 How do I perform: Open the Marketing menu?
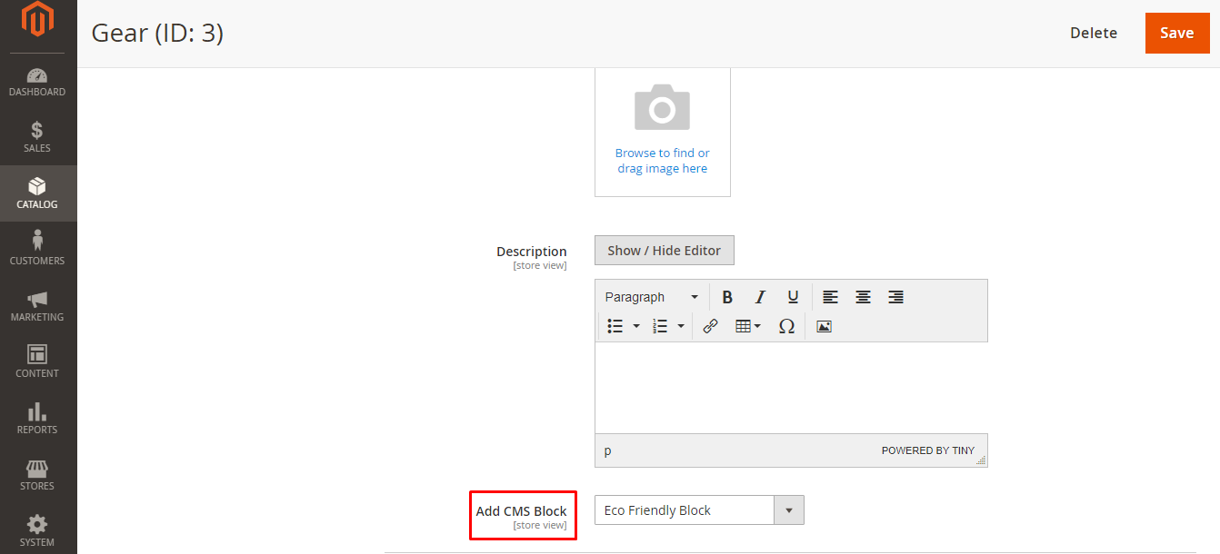coord(38,306)
